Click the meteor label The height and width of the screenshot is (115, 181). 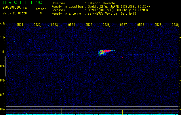41,9
